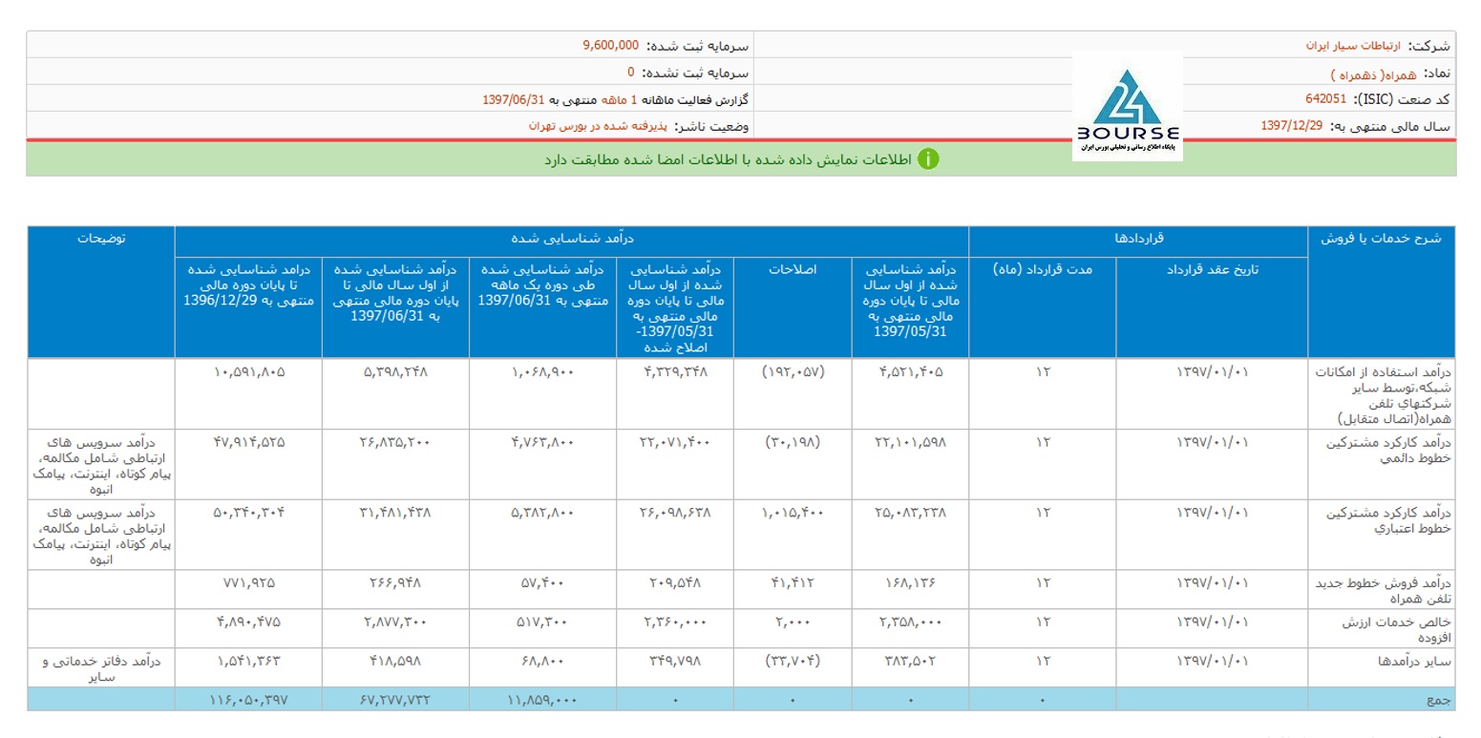Select the خالص خدمات ارزش افزوده row label
Screen dimensions: 1481x738
[1399, 629]
